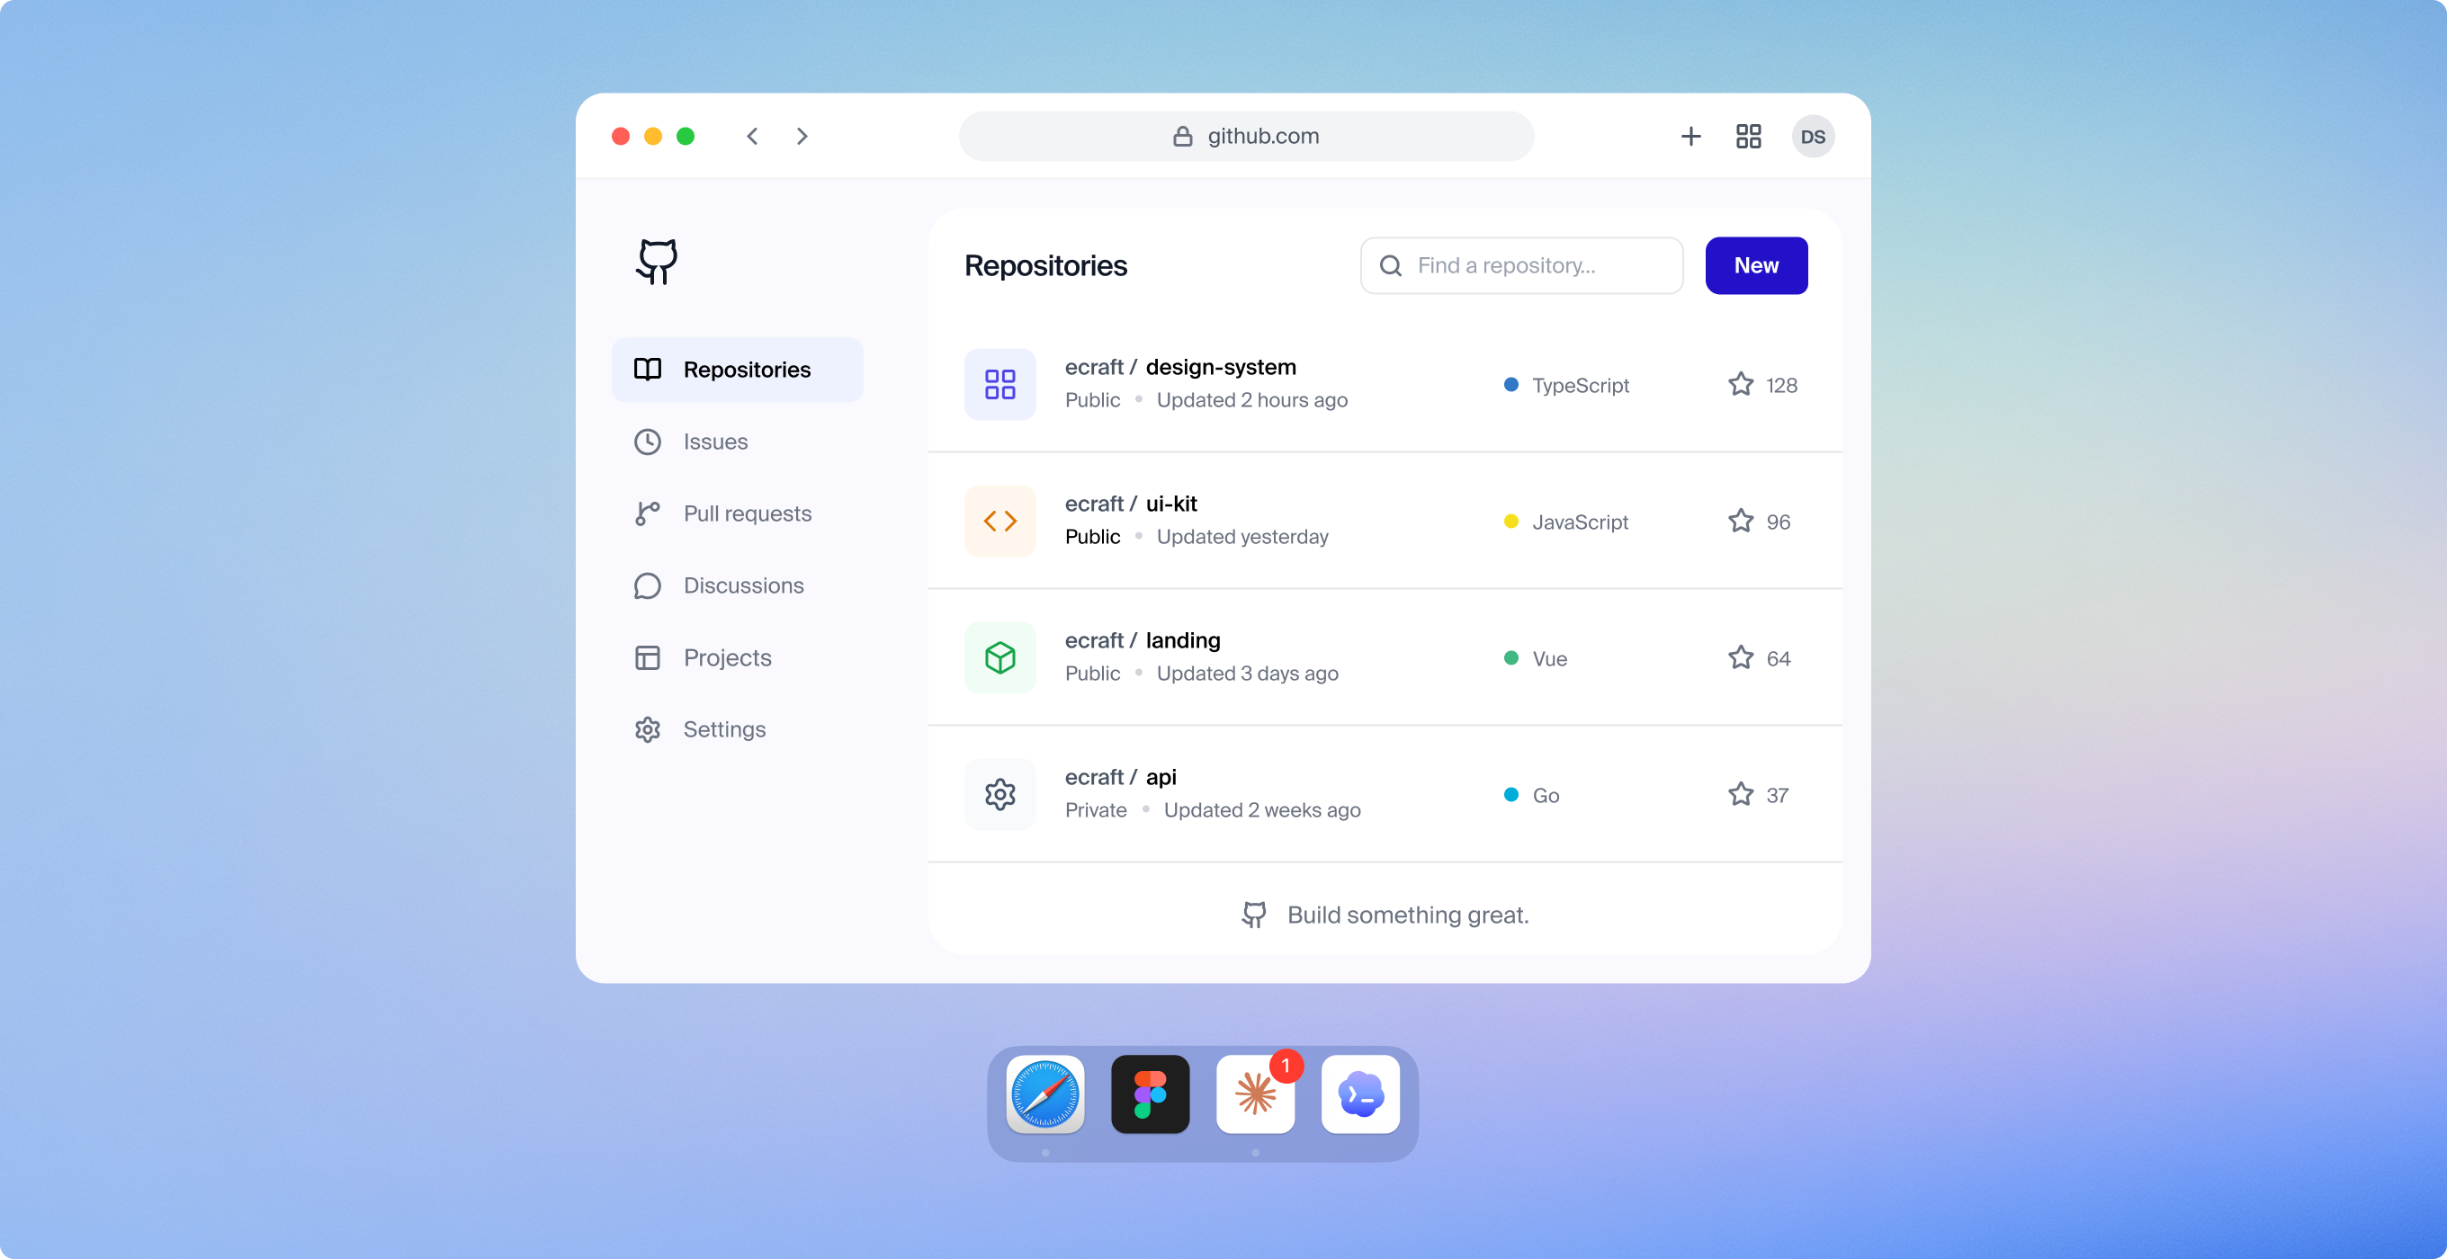Image resolution: width=2447 pixels, height=1259 pixels.
Task: Open the ecraft / landing repository
Action: coord(1143,641)
